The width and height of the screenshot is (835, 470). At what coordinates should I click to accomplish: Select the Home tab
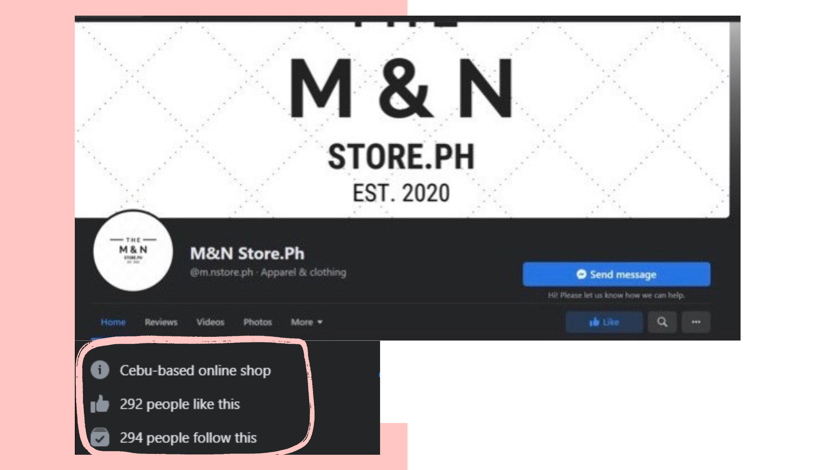pyautogui.click(x=113, y=322)
